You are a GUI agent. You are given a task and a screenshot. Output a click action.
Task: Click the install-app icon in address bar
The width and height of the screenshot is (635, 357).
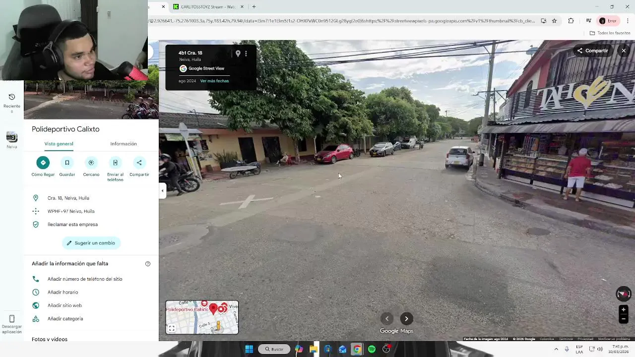[x=544, y=21]
